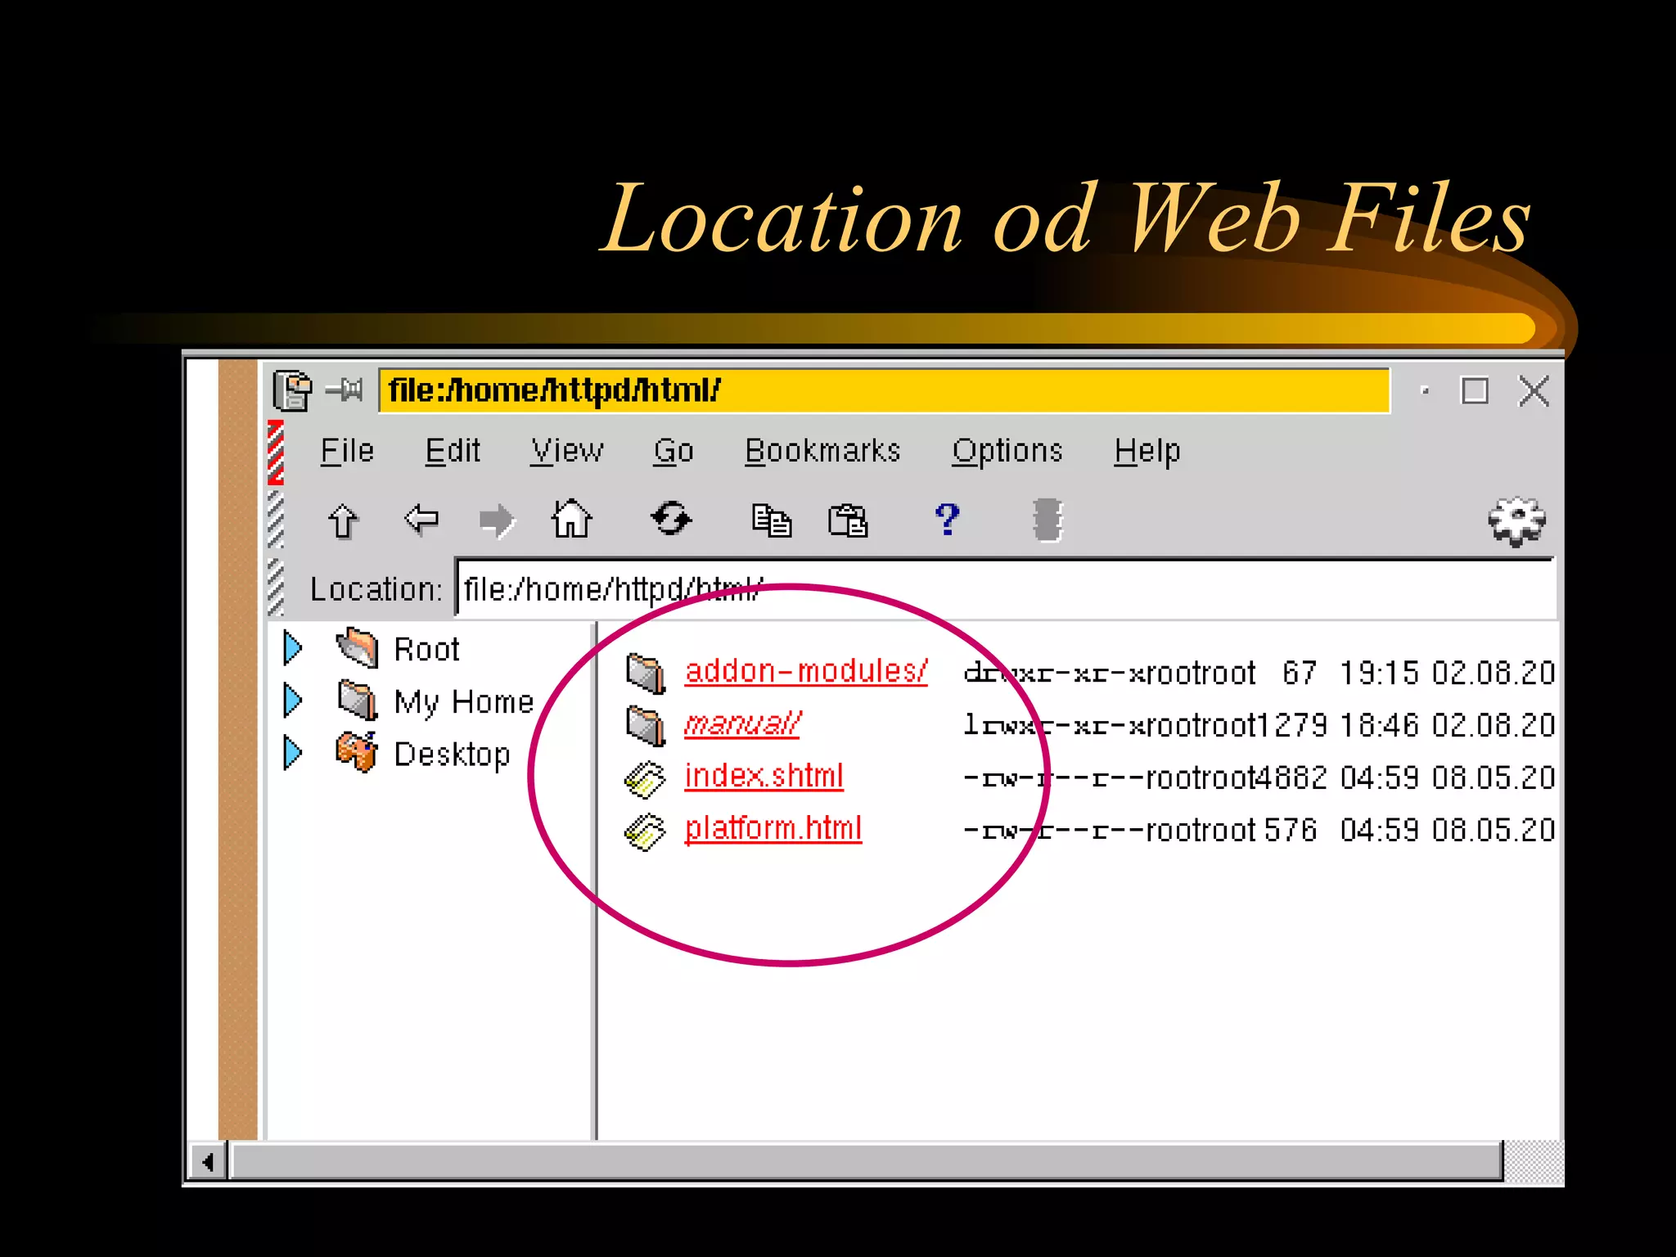Click the platform.html file icon
Screen dimensions: 1676x1257
click(x=645, y=831)
